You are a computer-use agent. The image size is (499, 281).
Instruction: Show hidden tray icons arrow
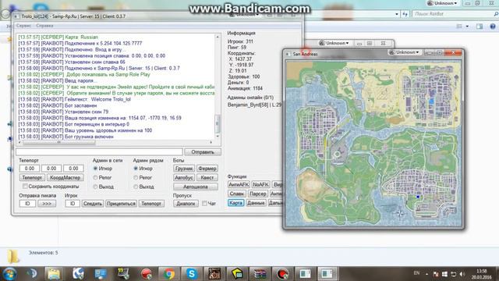(426, 274)
